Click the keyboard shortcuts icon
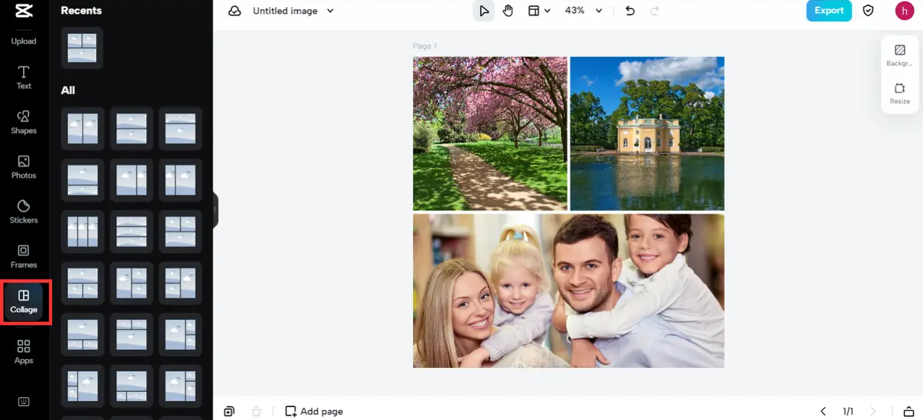Viewport: 923px width, 420px height. pyautogui.click(x=24, y=402)
